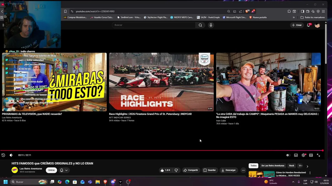Open YouTube notifications bell
This screenshot has width=332, height=186.
tap(309, 25)
